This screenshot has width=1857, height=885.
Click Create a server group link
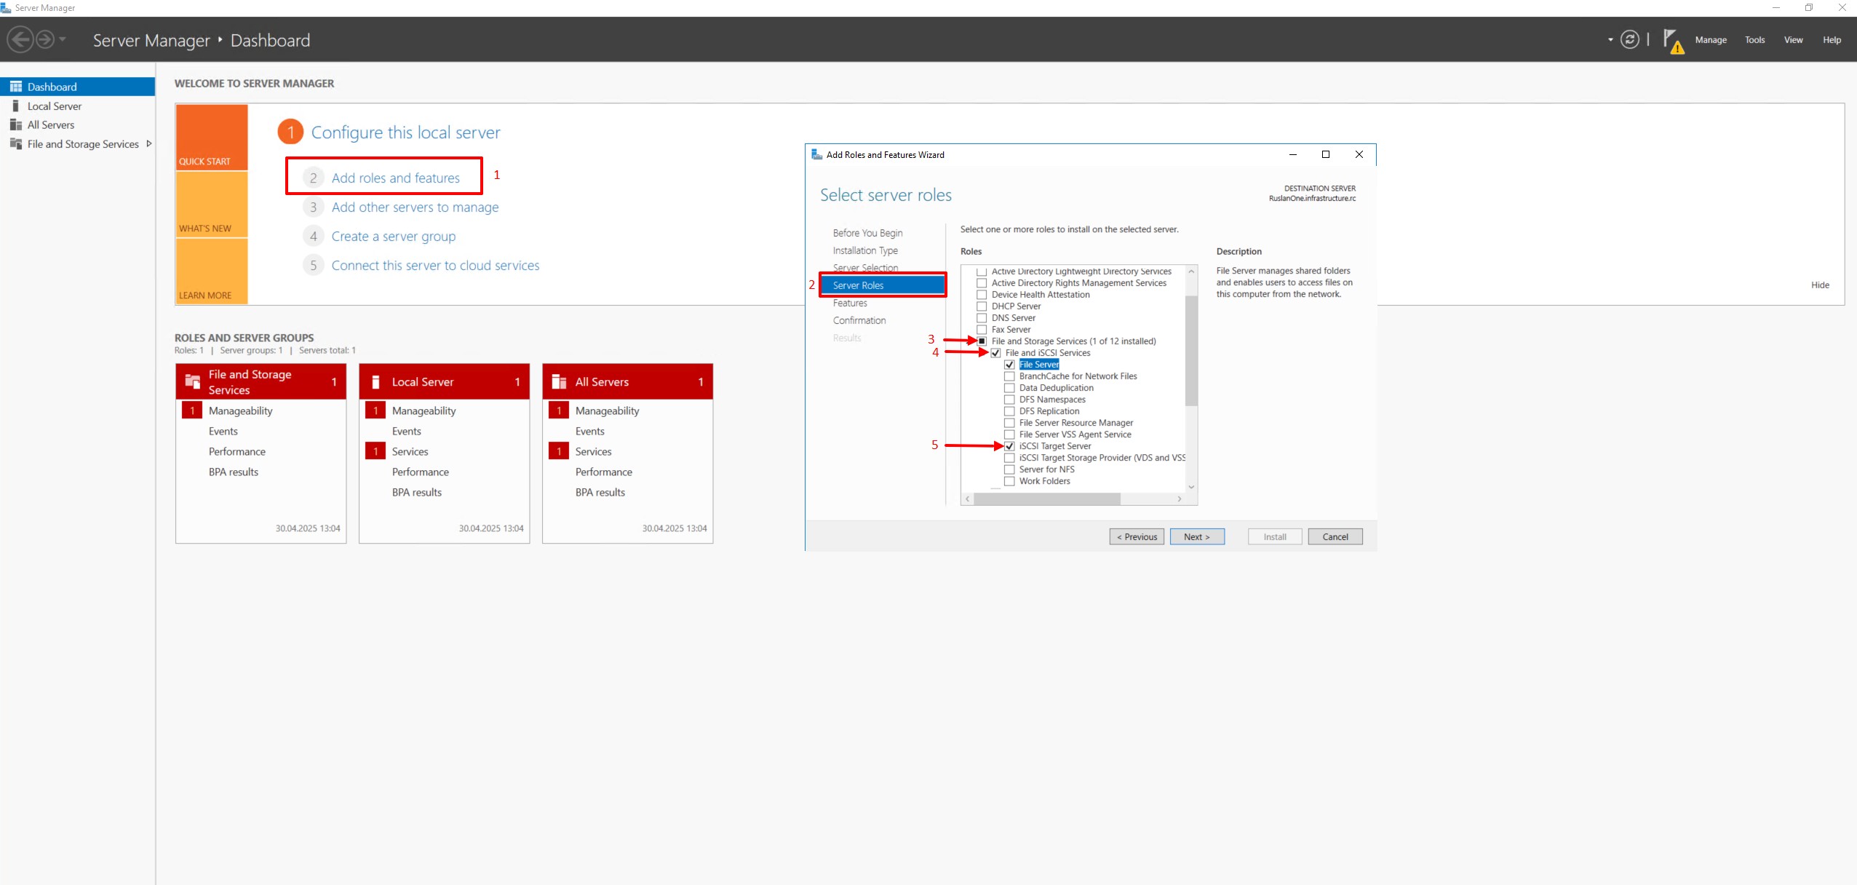coord(394,237)
